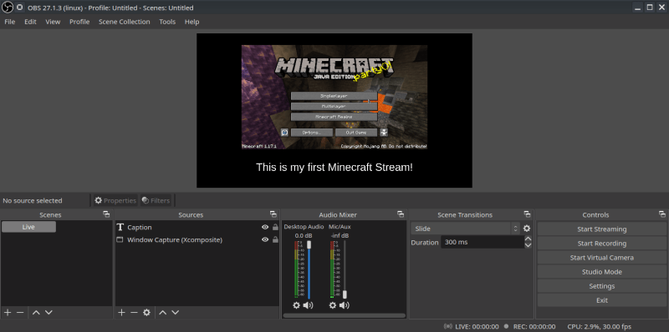Open the View menu
The width and height of the screenshot is (669, 332).
[53, 22]
